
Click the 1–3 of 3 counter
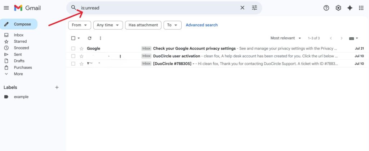tap(314, 38)
